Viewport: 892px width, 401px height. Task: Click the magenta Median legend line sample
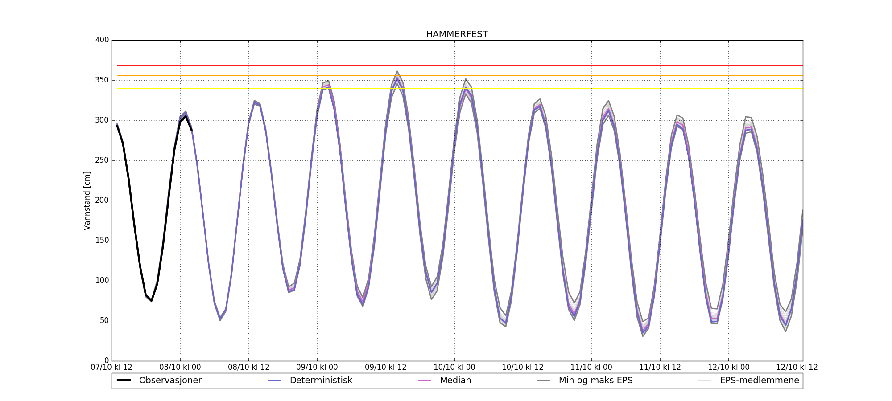click(424, 381)
